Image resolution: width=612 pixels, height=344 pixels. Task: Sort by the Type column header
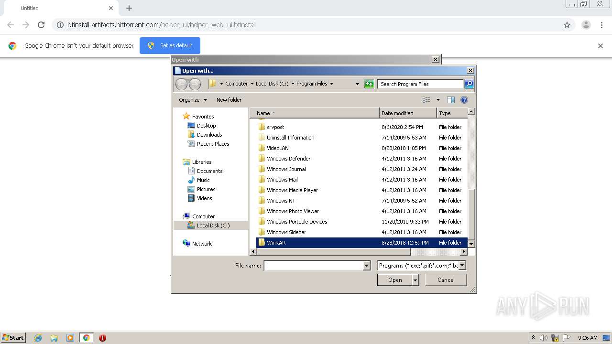pyautogui.click(x=452, y=113)
